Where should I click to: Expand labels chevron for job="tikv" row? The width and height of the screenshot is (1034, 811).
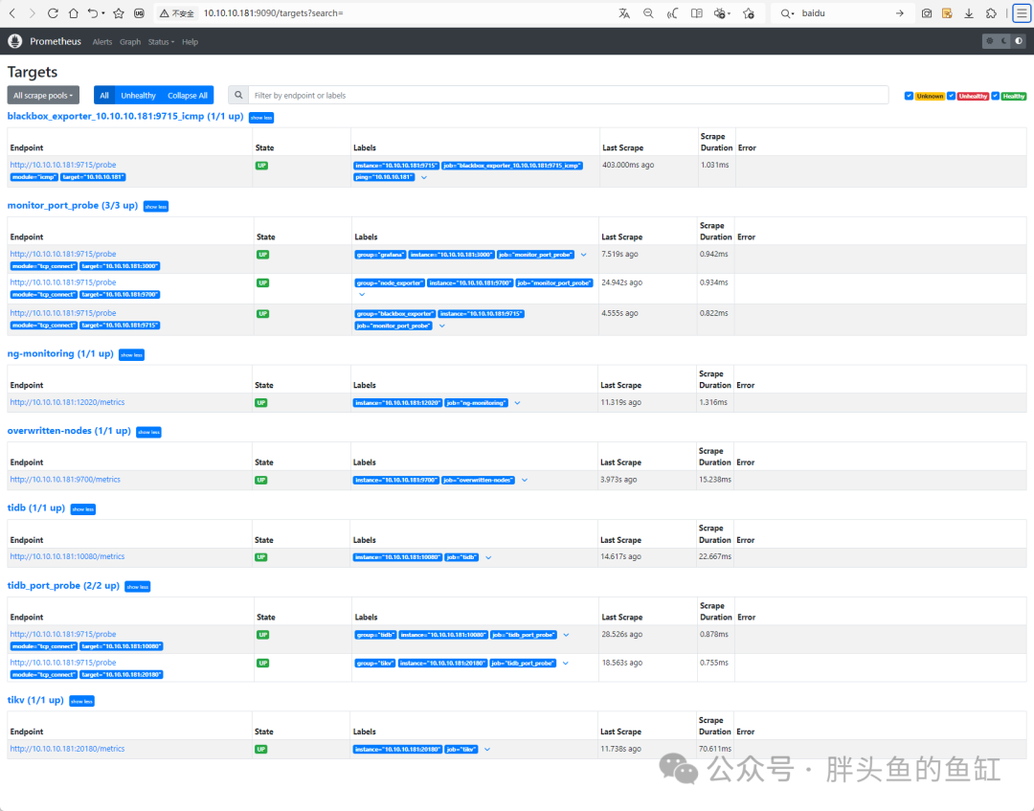click(x=486, y=749)
